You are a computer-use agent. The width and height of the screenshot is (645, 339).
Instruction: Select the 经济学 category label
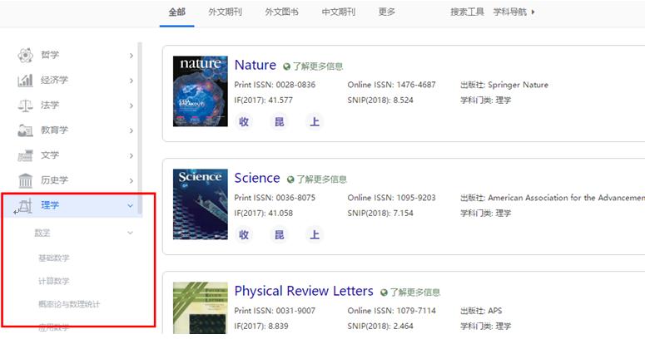click(x=54, y=80)
